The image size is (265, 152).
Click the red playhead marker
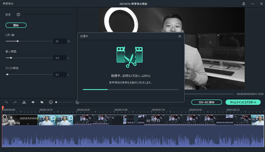pyautogui.click(x=3, y=108)
